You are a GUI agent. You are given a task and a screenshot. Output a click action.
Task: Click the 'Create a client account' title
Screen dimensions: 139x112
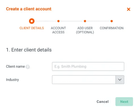tap(29, 9)
